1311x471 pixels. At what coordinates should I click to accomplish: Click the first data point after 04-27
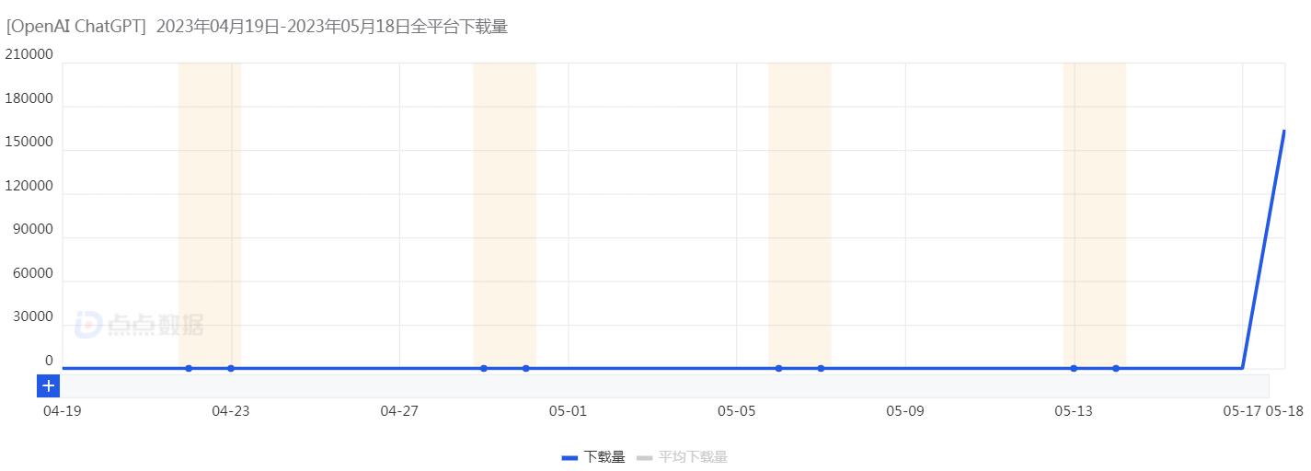pos(484,369)
